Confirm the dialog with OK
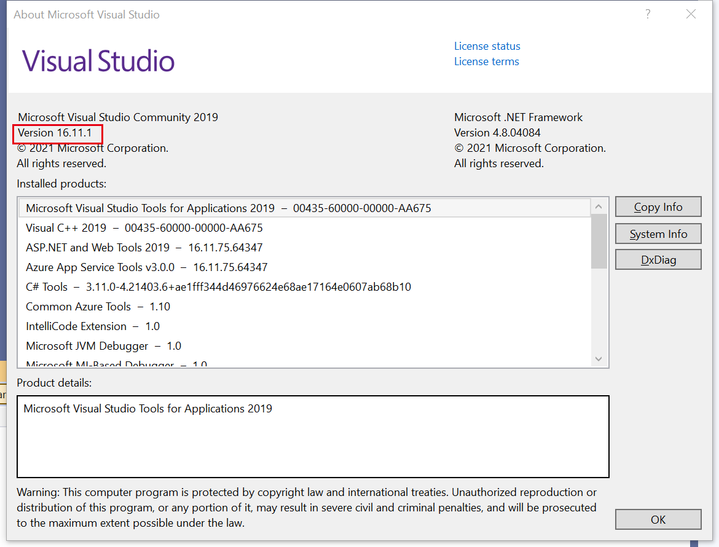 pos(658,519)
